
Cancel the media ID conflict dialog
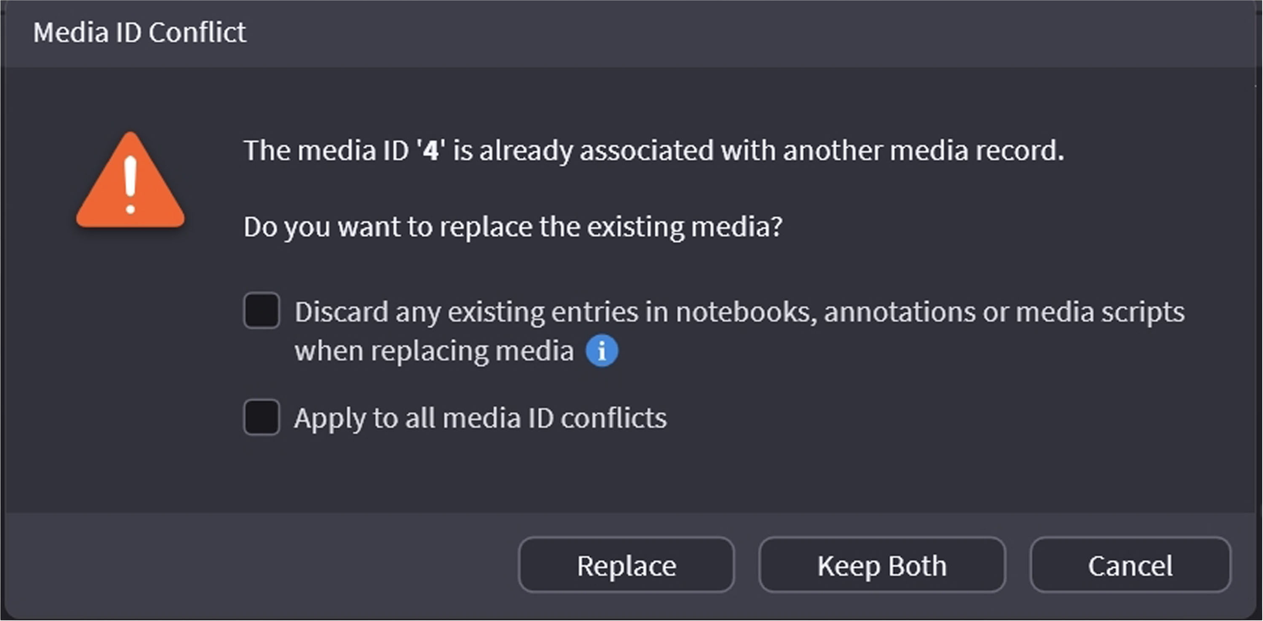(1130, 565)
